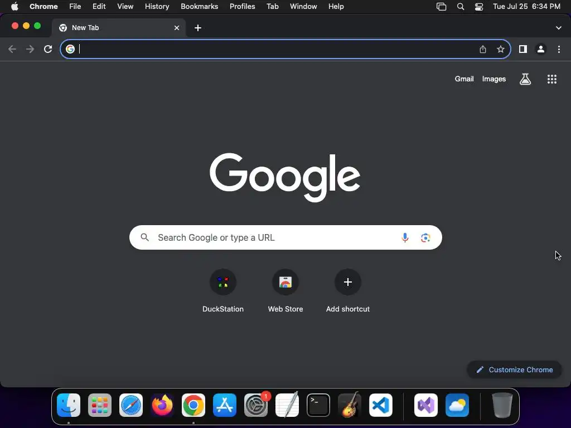Click the Google logo
The width and height of the screenshot is (571, 428).
point(285,177)
